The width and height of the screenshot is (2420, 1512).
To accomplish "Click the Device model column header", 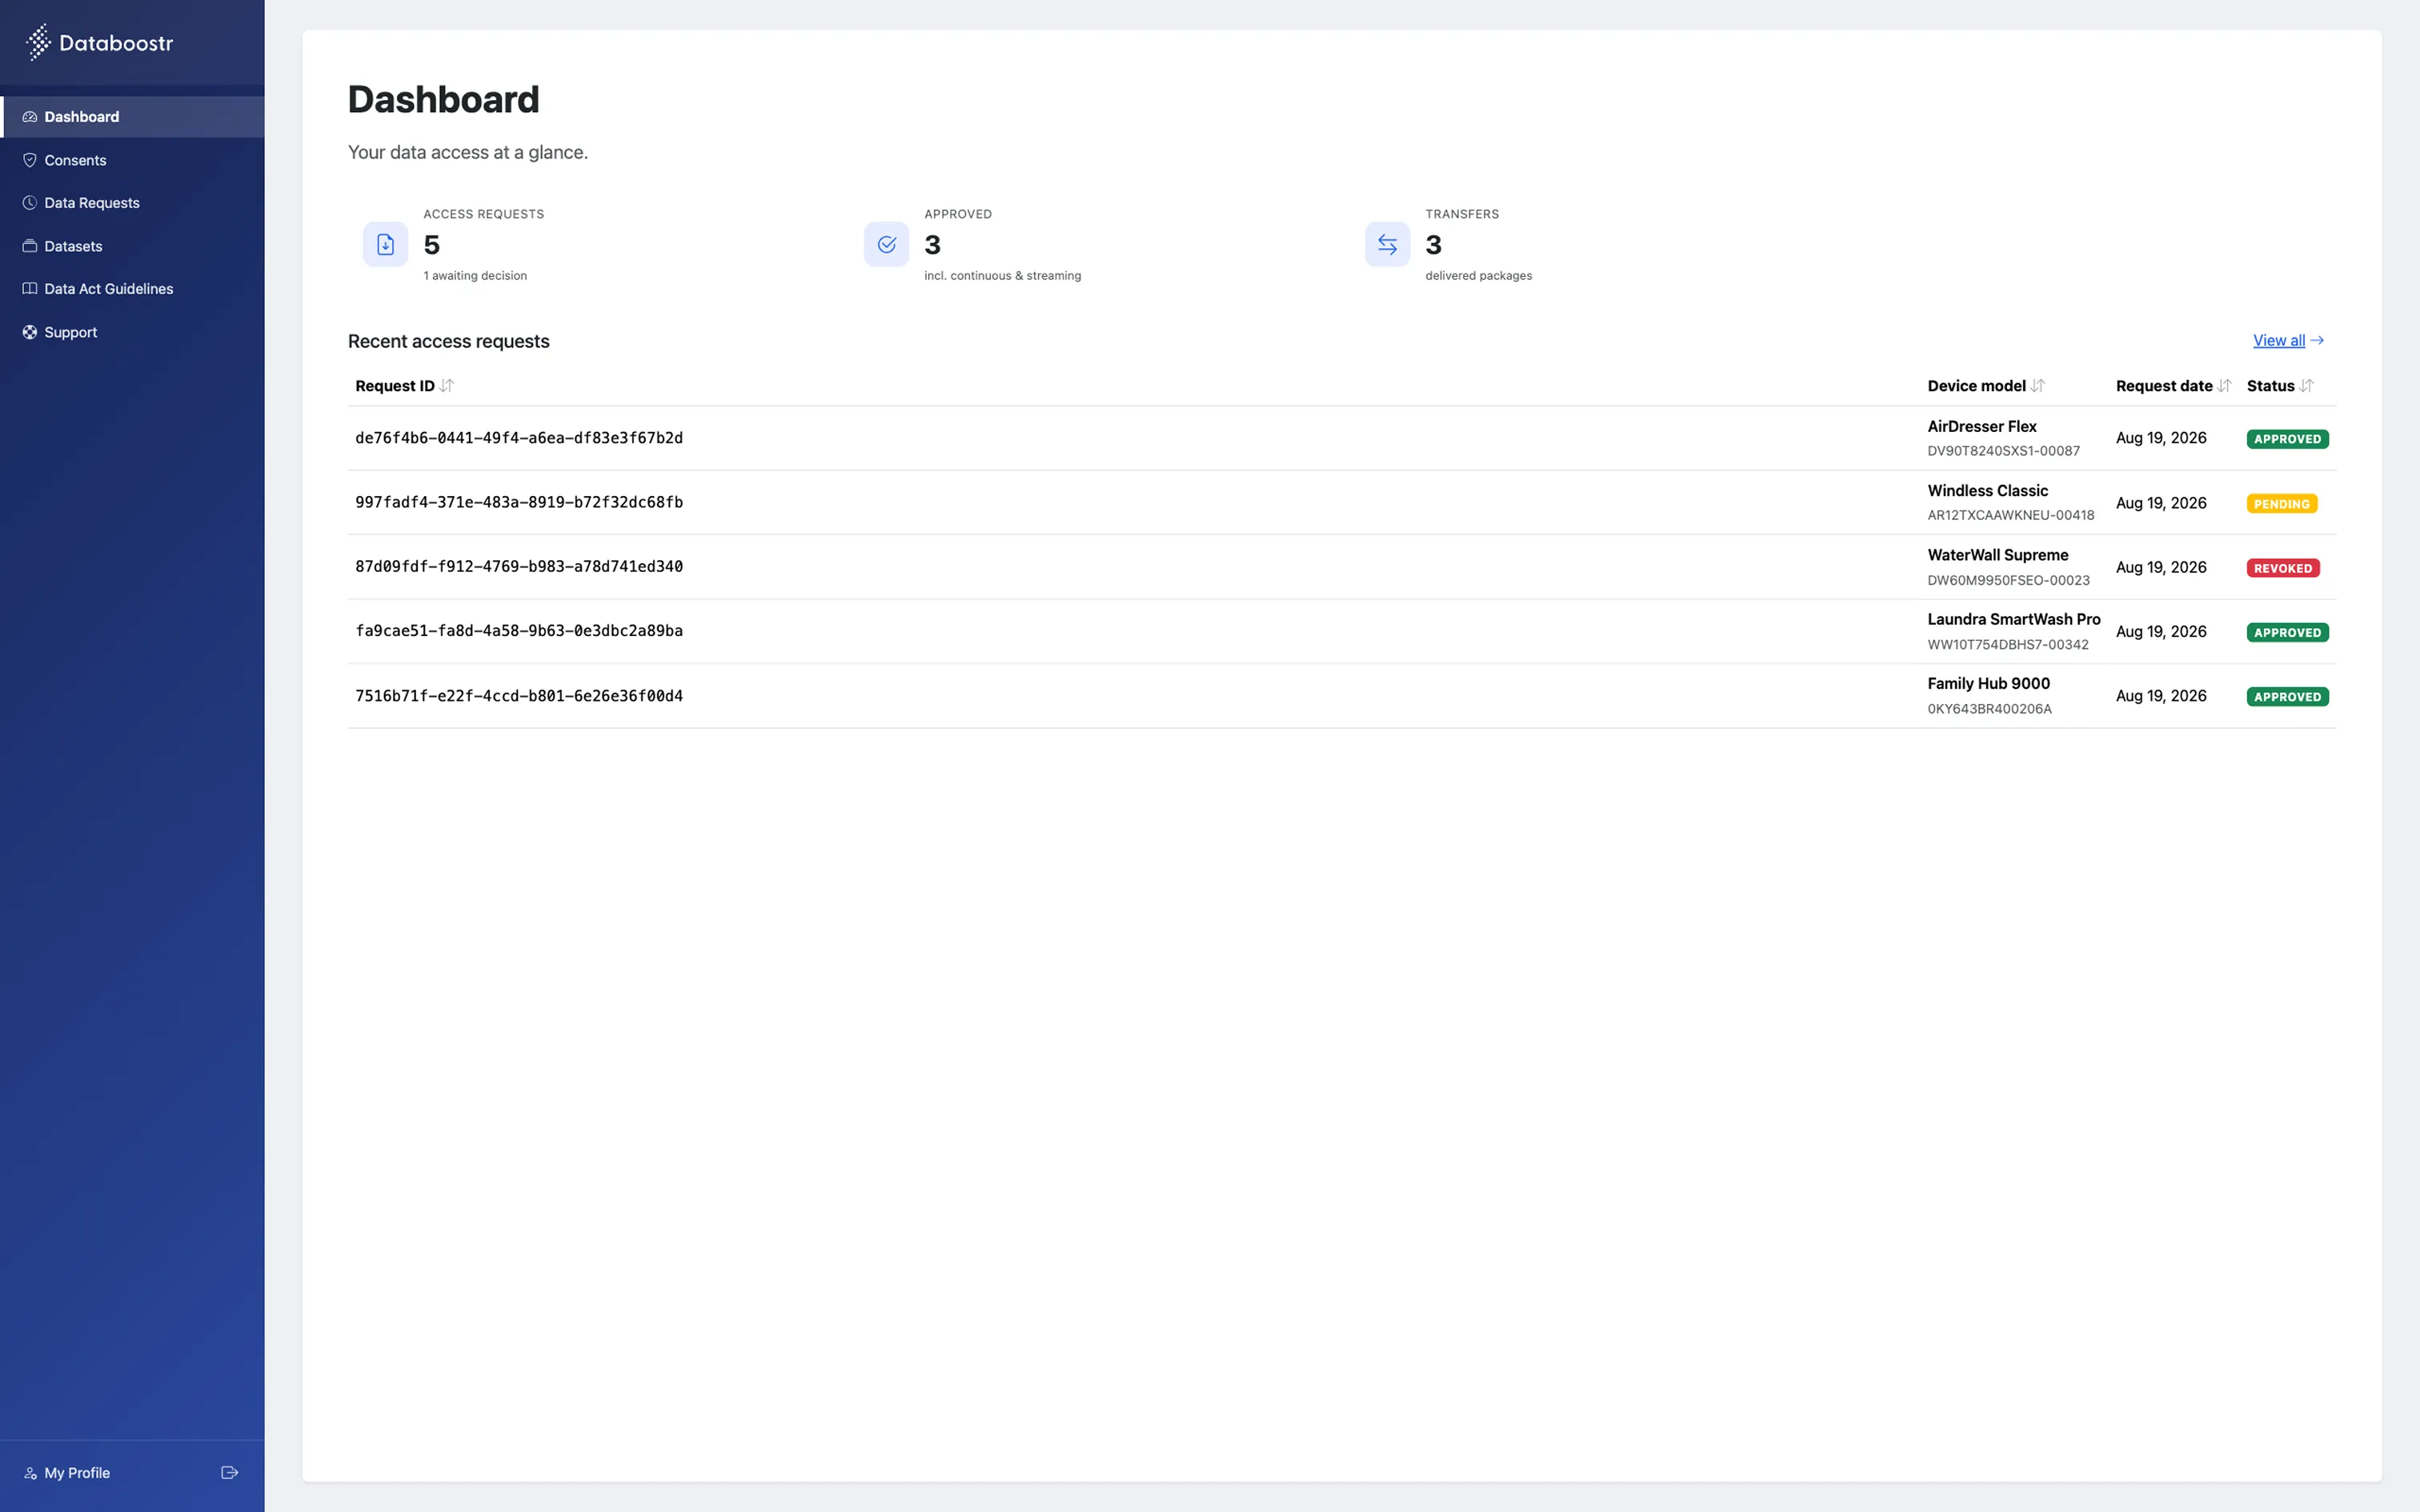I will click(x=1976, y=386).
